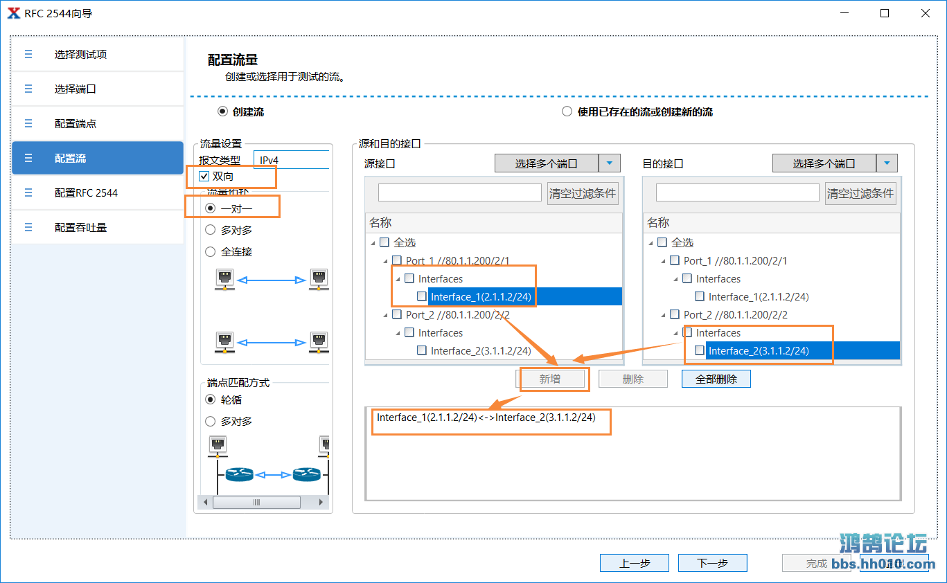Screen dimensions: 947x583
Task: Check Port_1 checkbox in source tree
Action: [397, 260]
